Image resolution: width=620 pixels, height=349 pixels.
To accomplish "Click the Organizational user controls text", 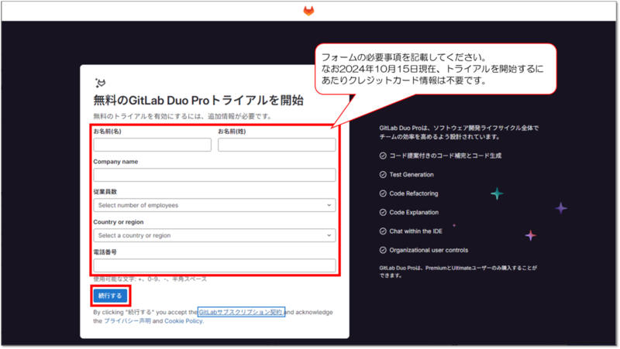I will point(429,250).
